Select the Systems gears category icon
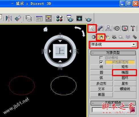139x117 pixels. tap(134, 37)
